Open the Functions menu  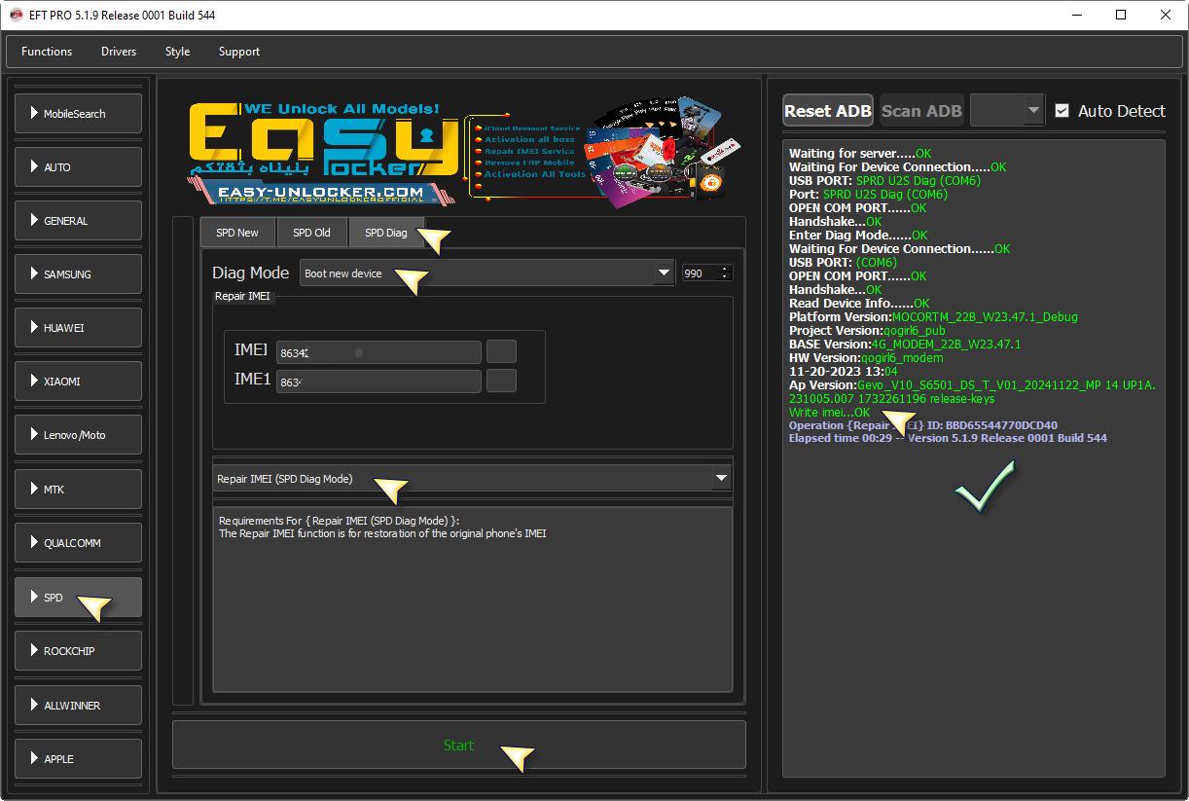coord(47,52)
